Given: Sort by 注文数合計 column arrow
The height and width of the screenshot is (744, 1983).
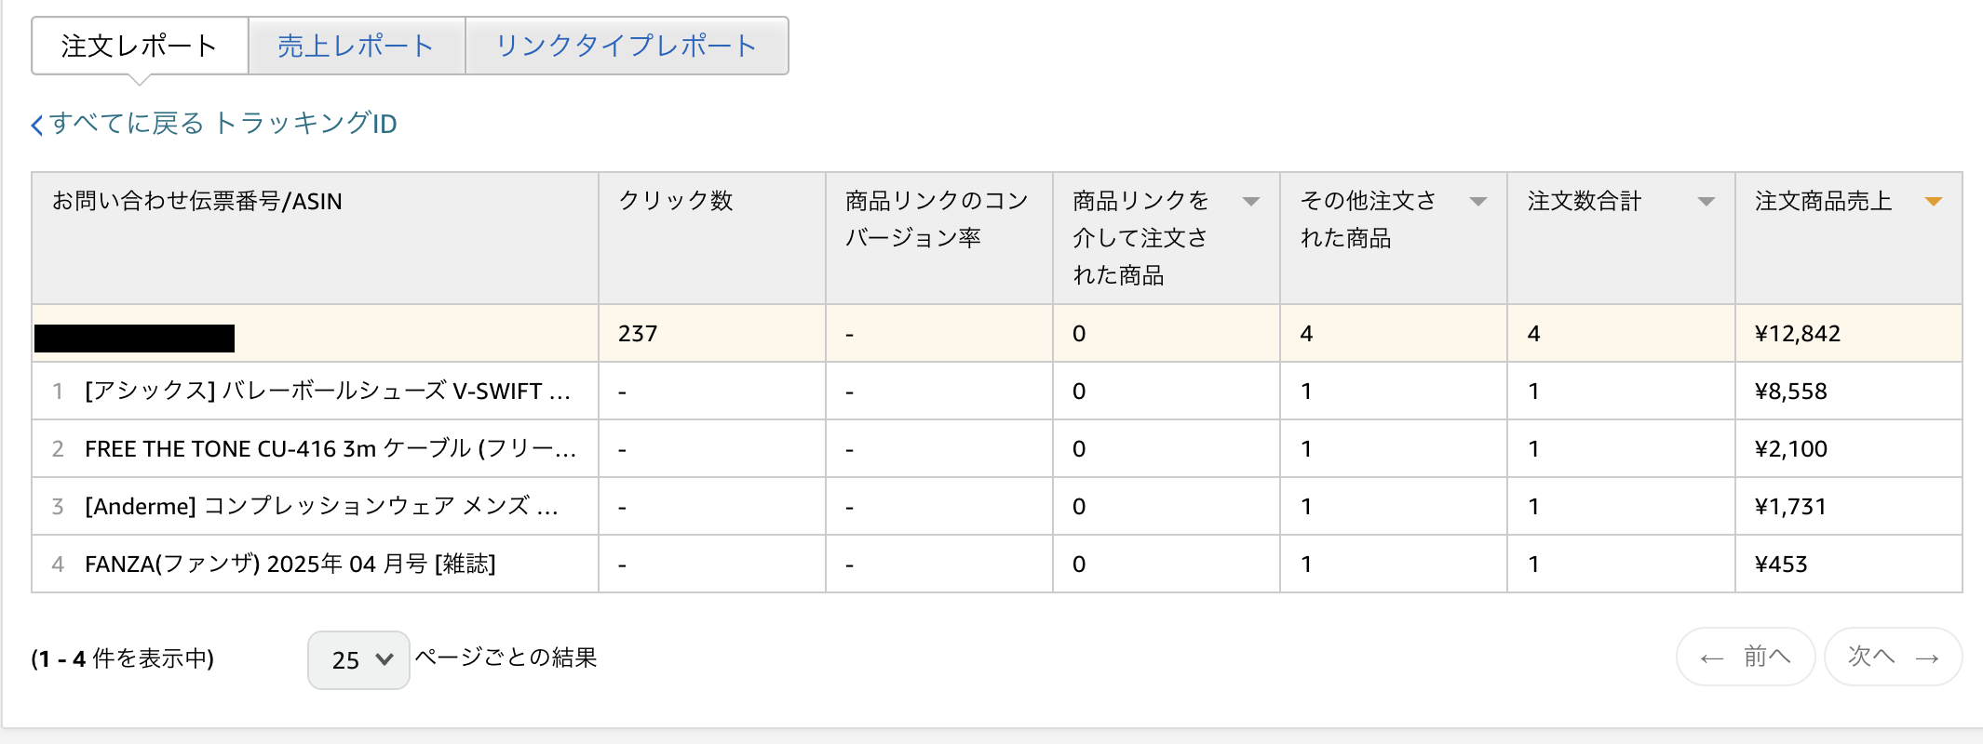Looking at the screenshot, I should click(1706, 202).
